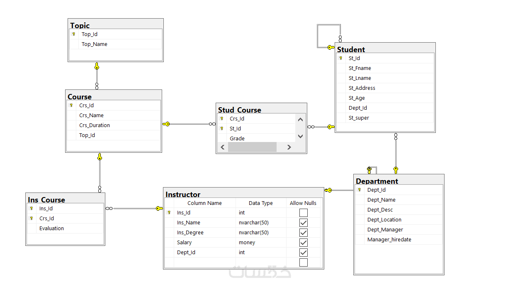Click the Column Name header in Instructor
This screenshot has width=520, height=284.
(x=205, y=203)
